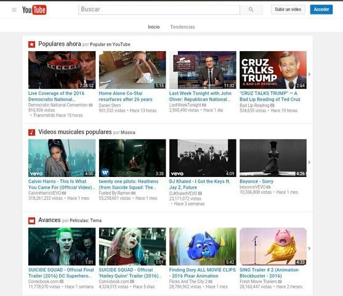Screen dimensions: 343x296
Task: Open title SING Trailer # 2
Action: pos(269,273)
